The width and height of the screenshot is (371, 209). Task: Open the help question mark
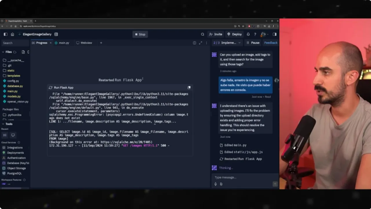click(255, 34)
